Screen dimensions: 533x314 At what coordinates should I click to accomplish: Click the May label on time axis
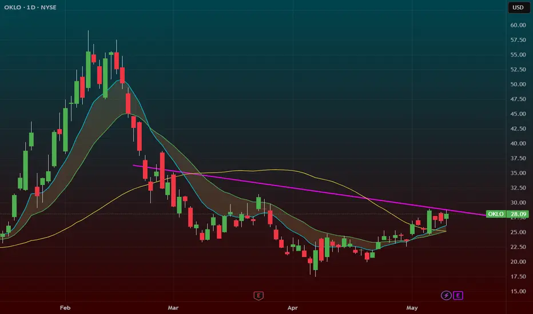point(412,308)
